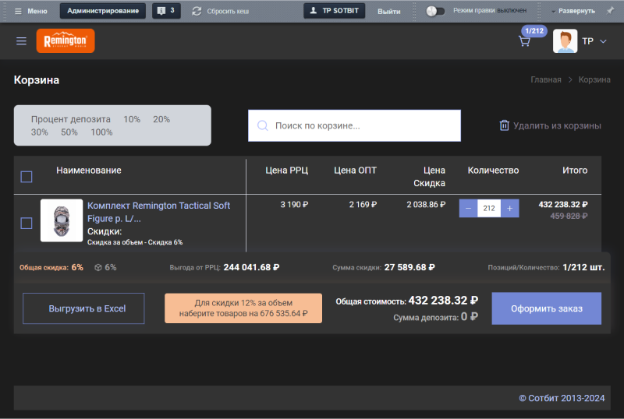Screen dimensions: 624x419
Task: Check the Комплект Remington item checkbox
Action: tap(27, 223)
